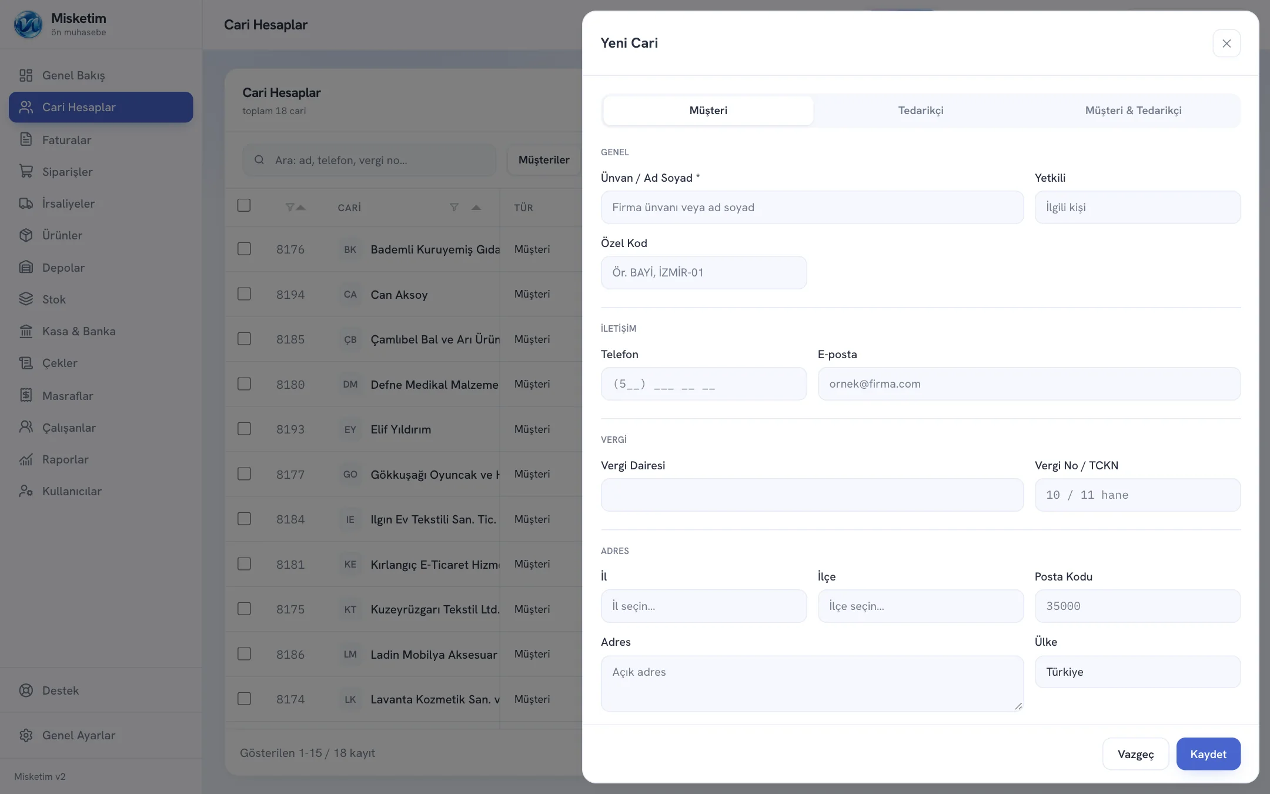1270x794 pixels.
Task: Toggle the select-all checkbox in table header
Action: [244, 205]
